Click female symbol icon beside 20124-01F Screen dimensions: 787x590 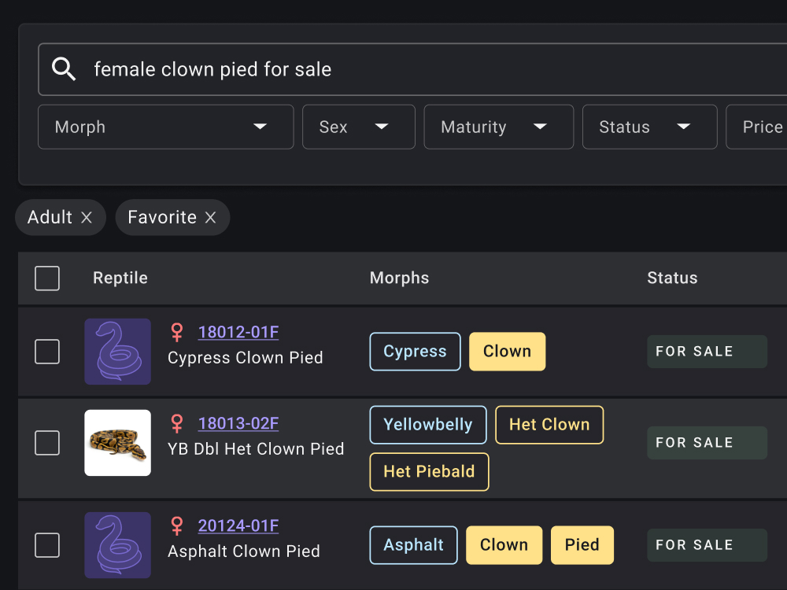(178, 526)
